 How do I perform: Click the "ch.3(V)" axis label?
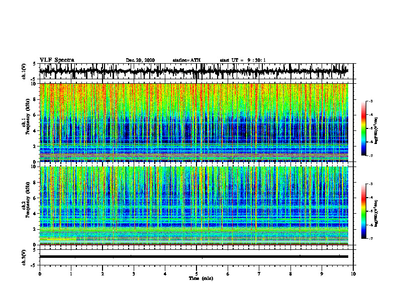point(24,257)
